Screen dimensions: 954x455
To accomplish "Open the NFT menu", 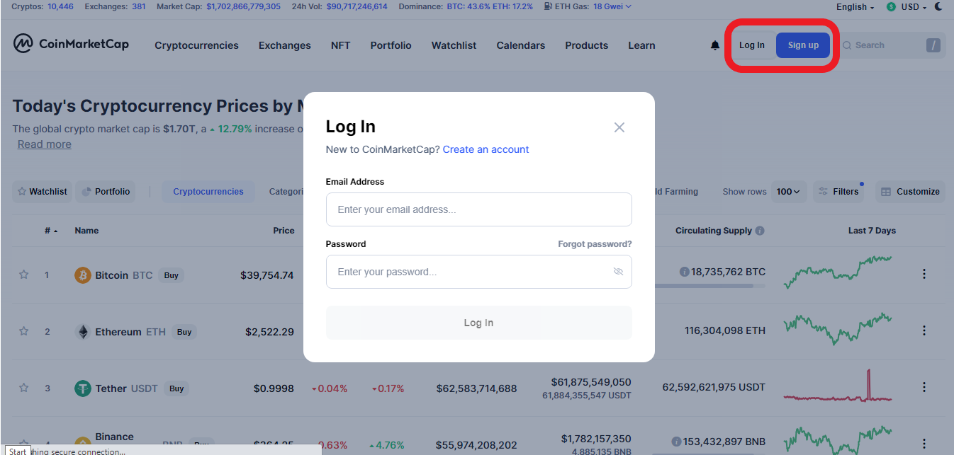I will (x=340, y=45).
